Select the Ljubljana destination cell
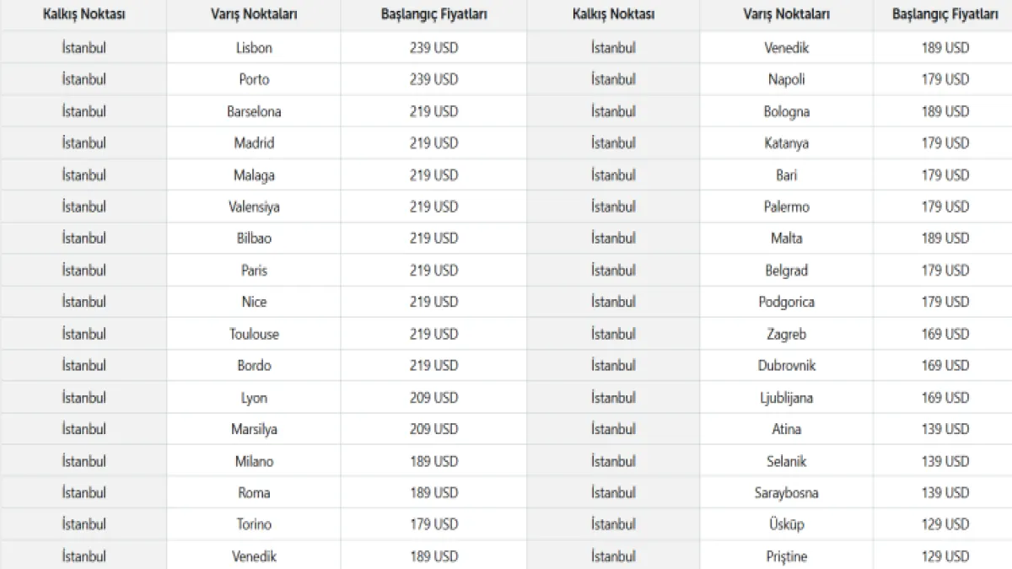Image resolution: width=1012 pixels, height=569 pixels. [x=786, y=398]
